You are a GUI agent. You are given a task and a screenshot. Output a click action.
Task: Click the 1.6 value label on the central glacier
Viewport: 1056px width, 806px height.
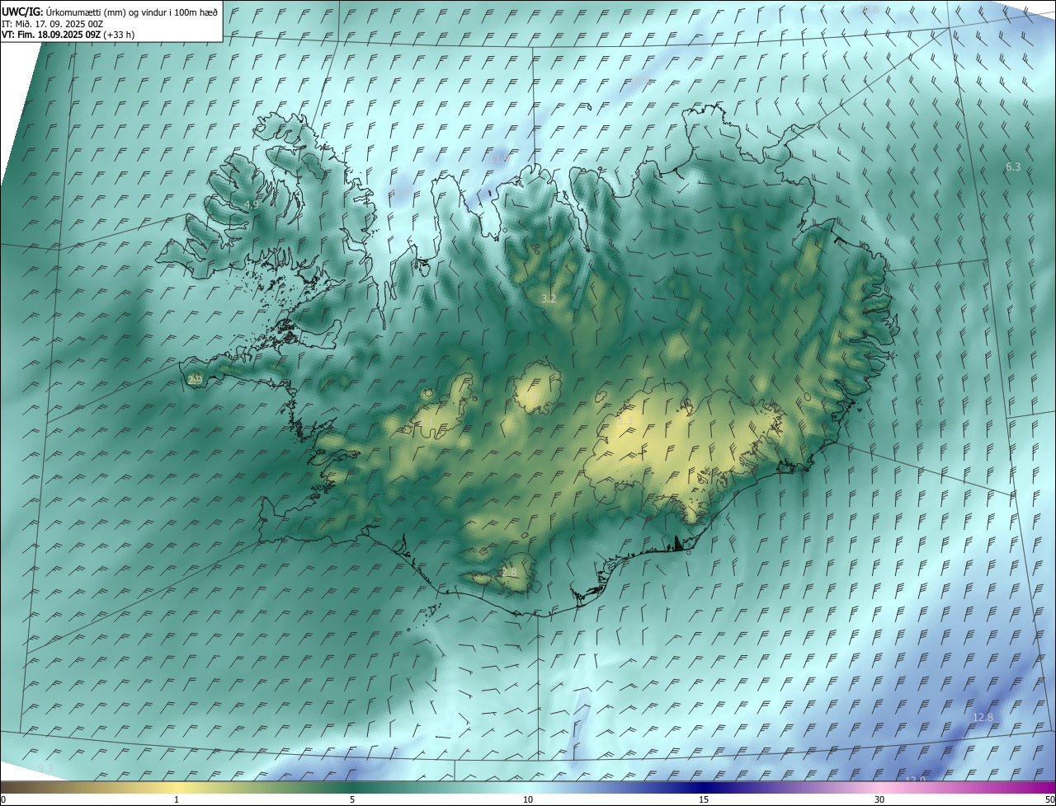pos(529,398)
